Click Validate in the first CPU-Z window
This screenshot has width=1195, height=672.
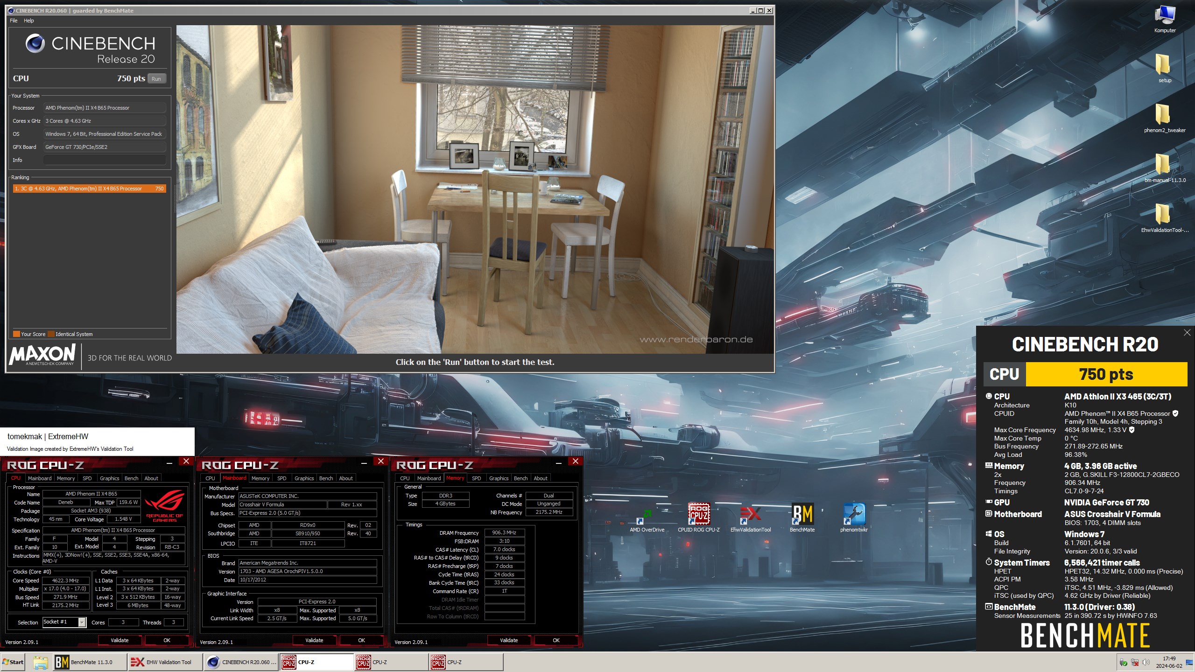[119, 640]
